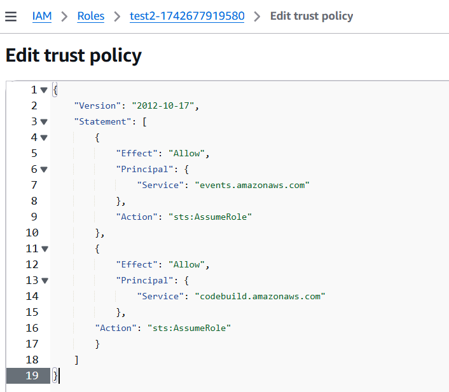Collapse the fold arrow on line 11
This screenshot has width=449, height=392.
45,248
